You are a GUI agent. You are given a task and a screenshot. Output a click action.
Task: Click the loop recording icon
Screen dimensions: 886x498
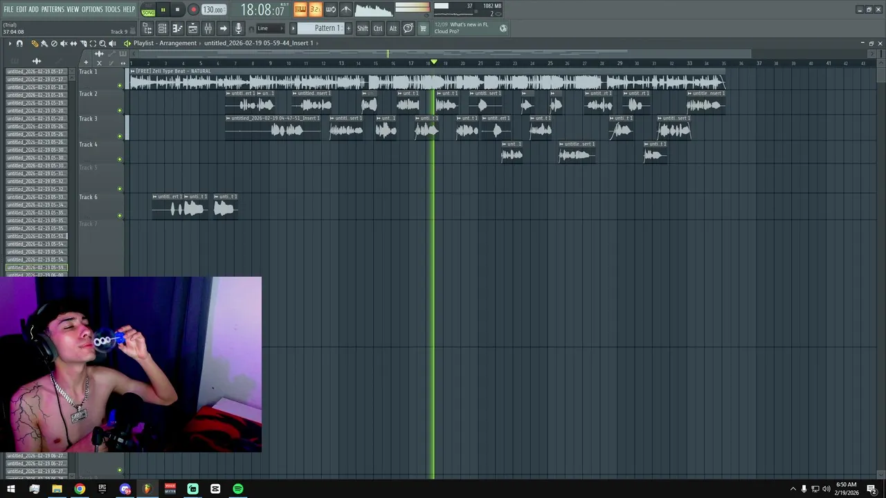(330, 9)
